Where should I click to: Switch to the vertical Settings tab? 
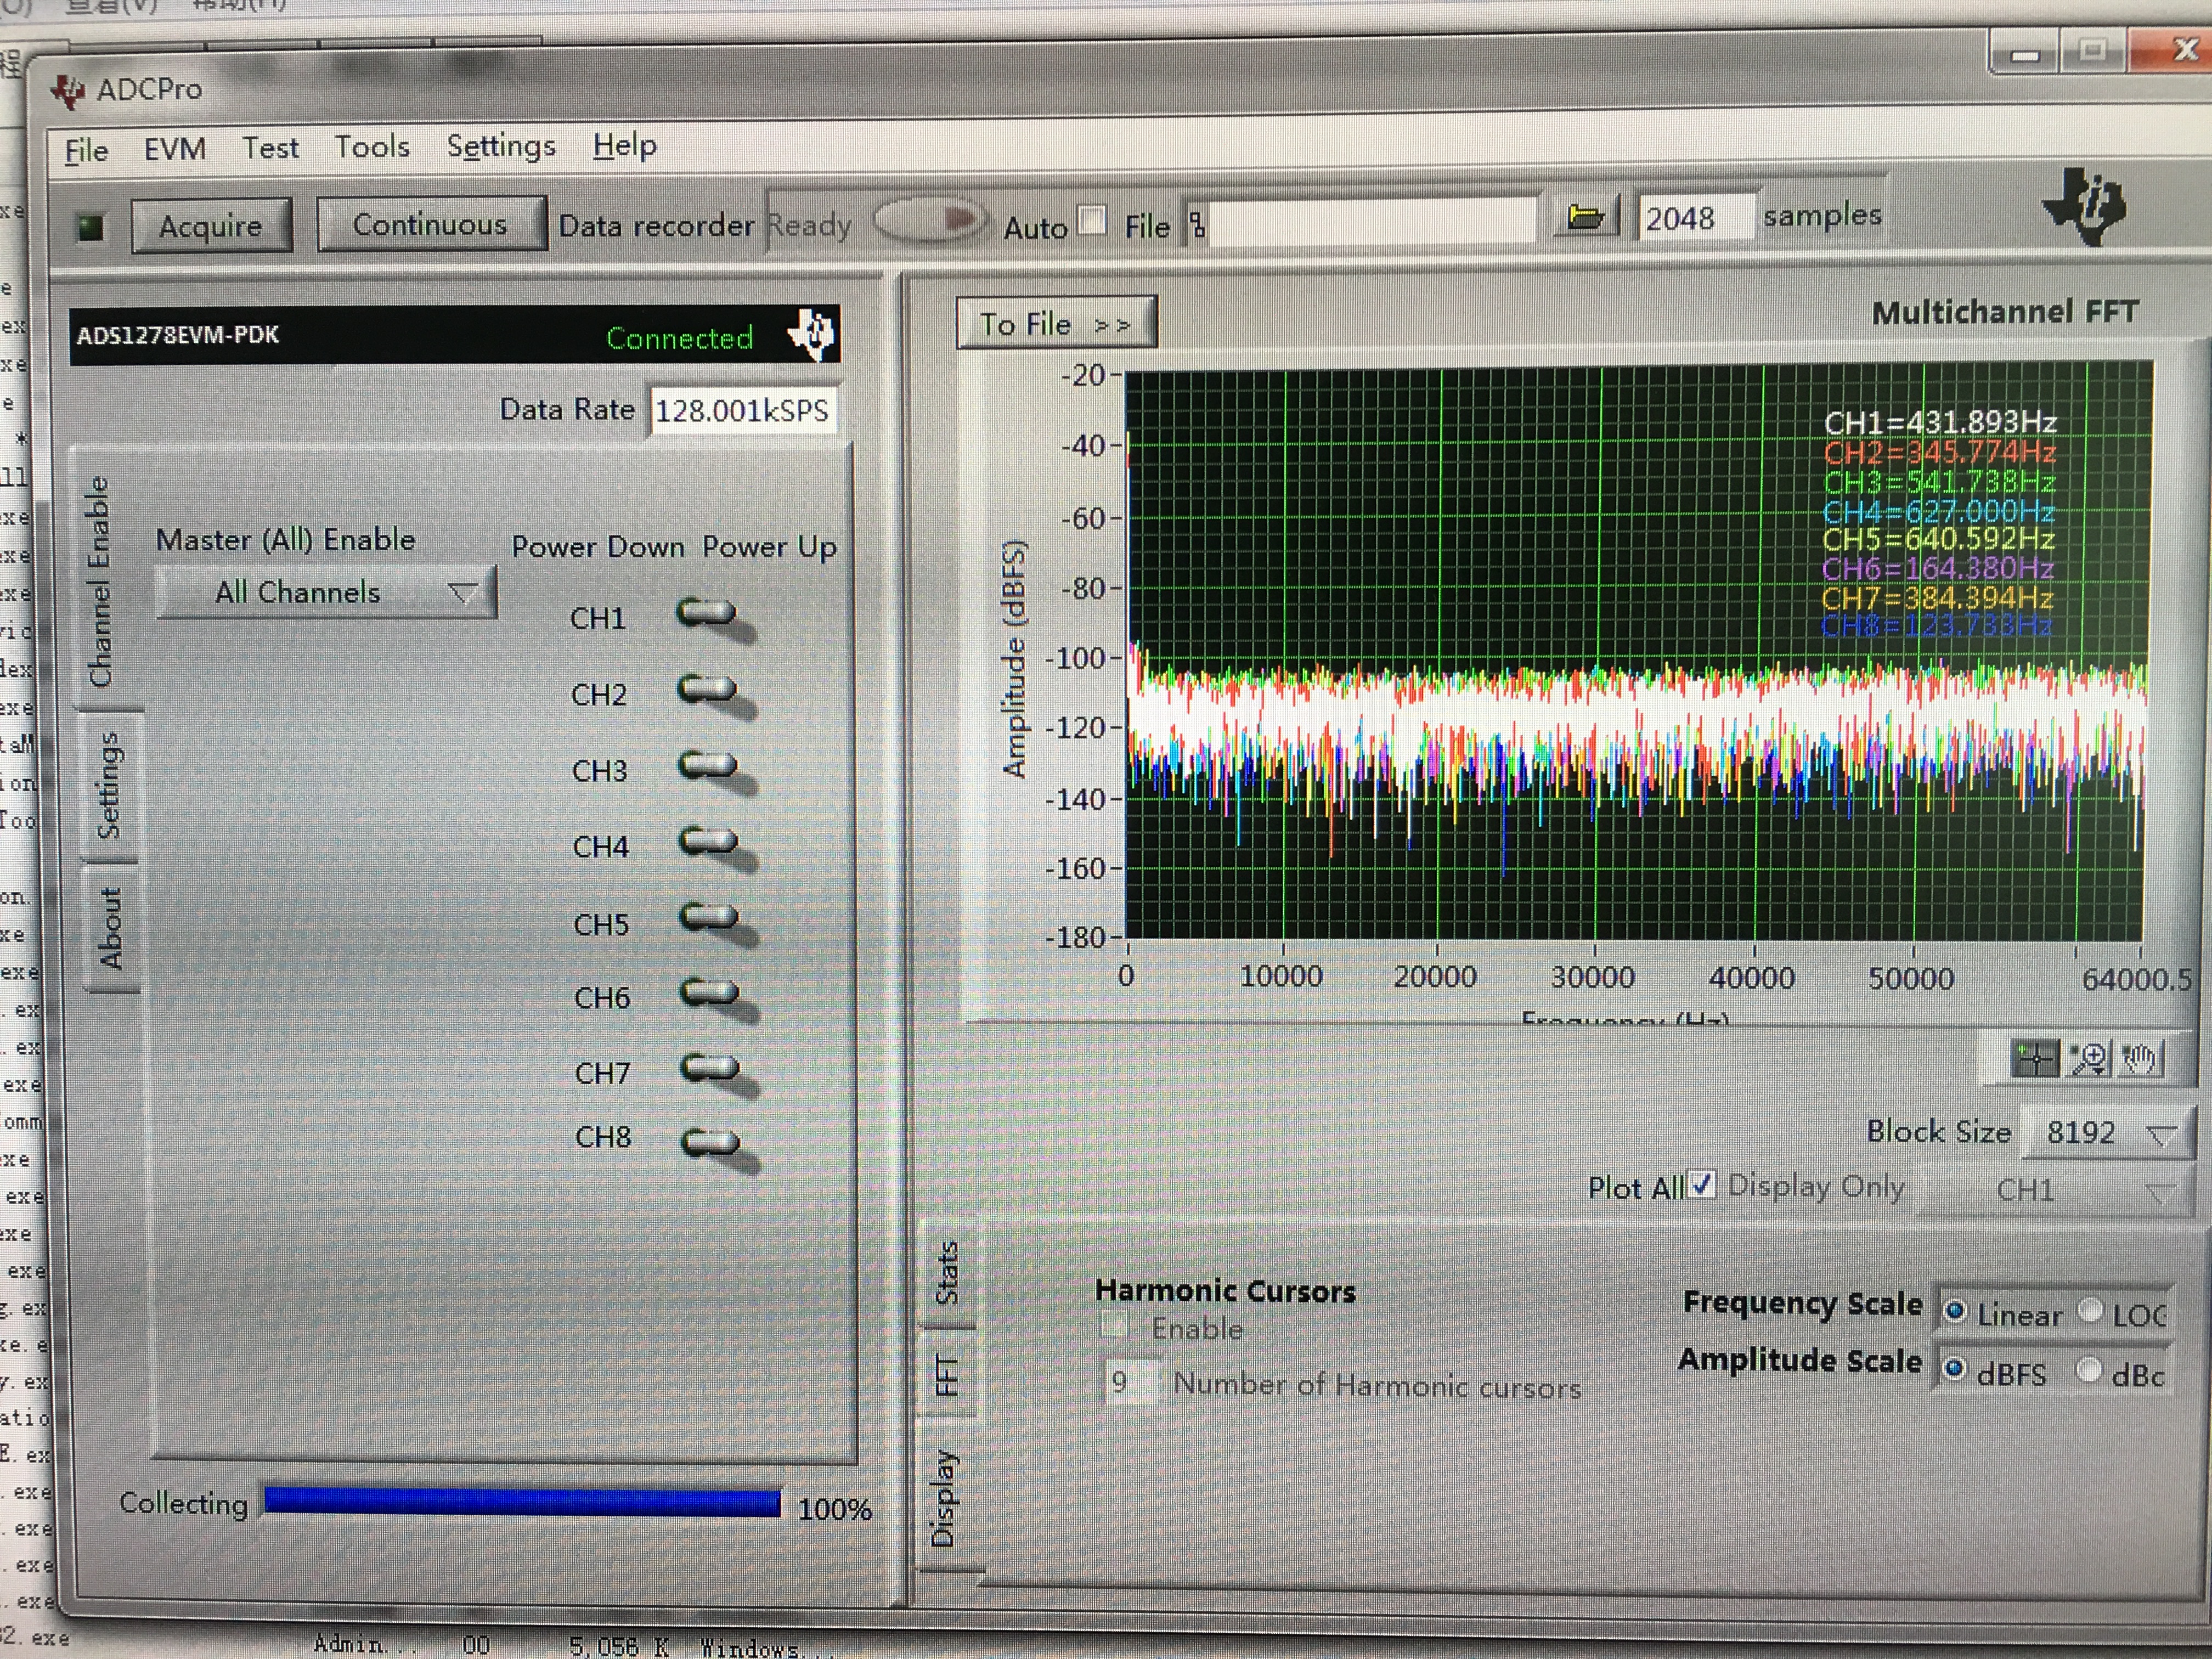[108, 785]
